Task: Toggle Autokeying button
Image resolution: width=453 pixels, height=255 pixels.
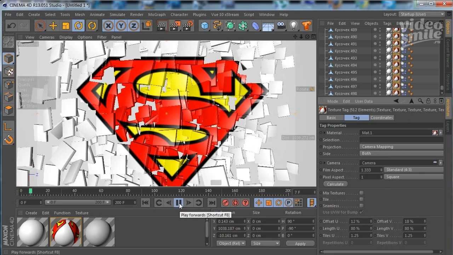Action: pyautogui.click(x=235, y=203)
